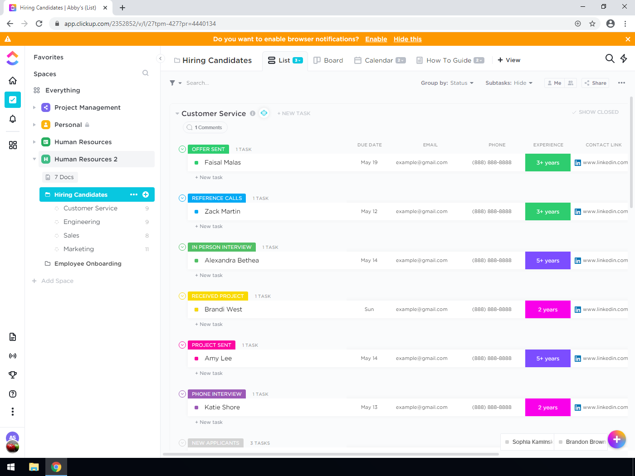
Task: Open the List view count dropdown
Action: tap(298, 60)
